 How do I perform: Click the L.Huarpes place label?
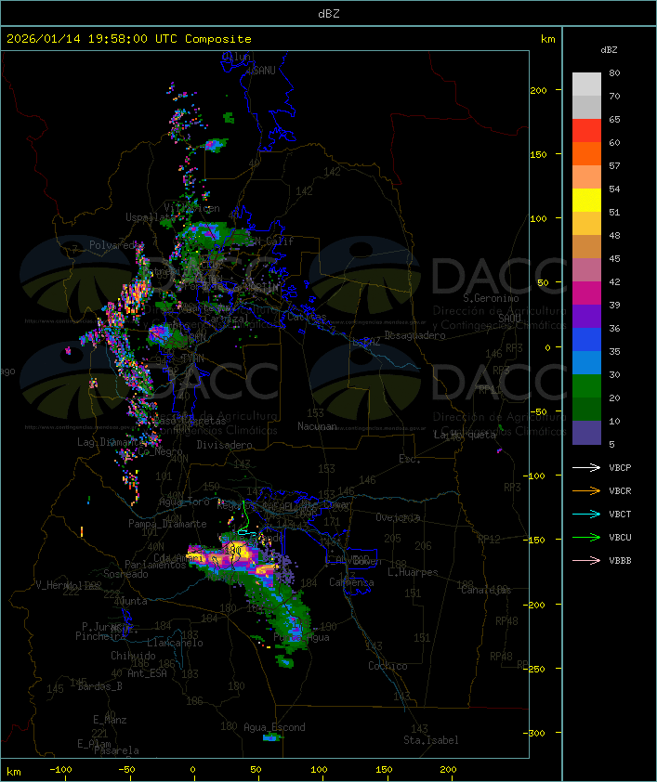pyautogui.click(x=413, y=572)
